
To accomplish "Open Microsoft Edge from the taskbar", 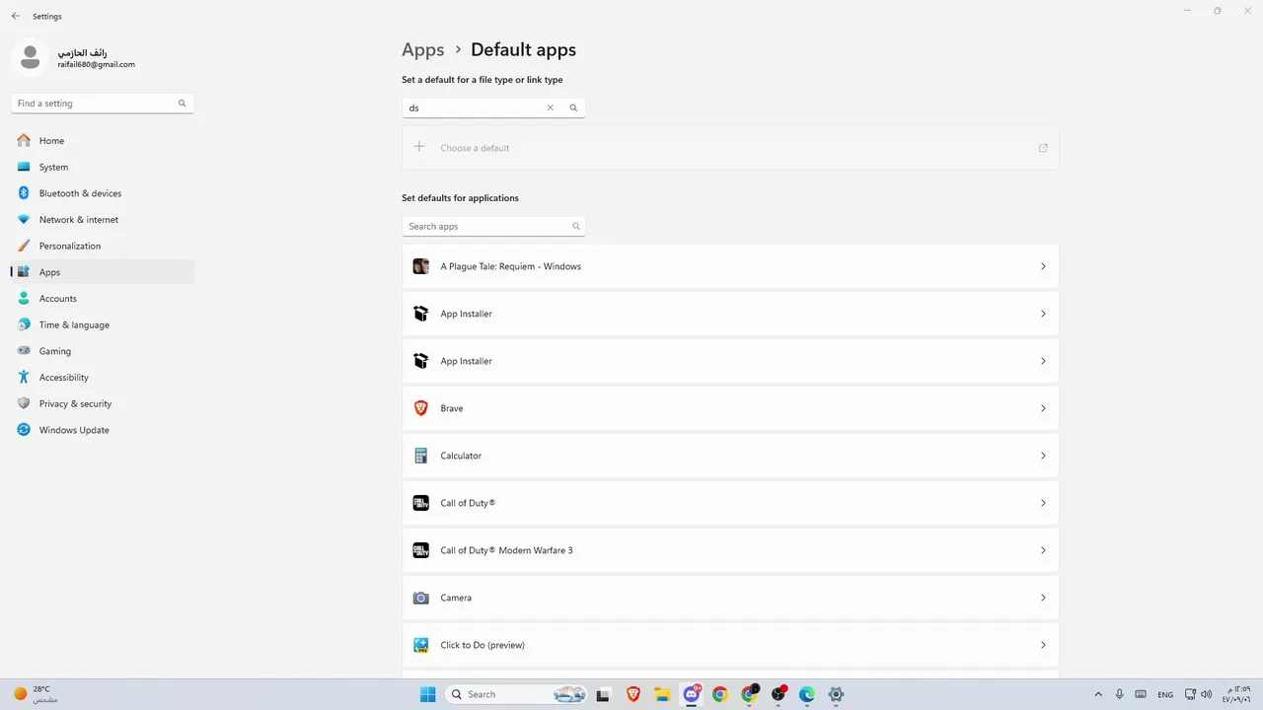I will pos(807,694).
